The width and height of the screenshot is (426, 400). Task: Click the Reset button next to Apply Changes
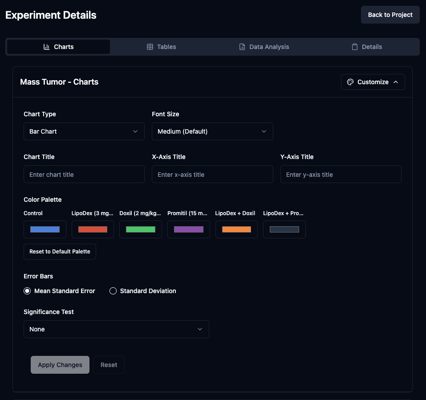(109, 365)
